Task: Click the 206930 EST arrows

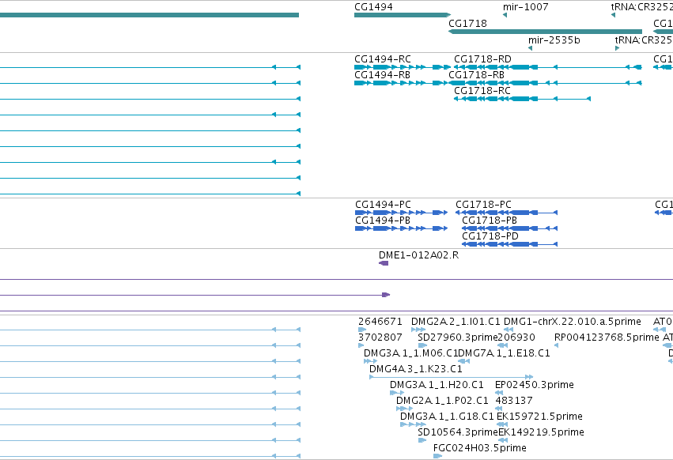Action: coord(503,345)
